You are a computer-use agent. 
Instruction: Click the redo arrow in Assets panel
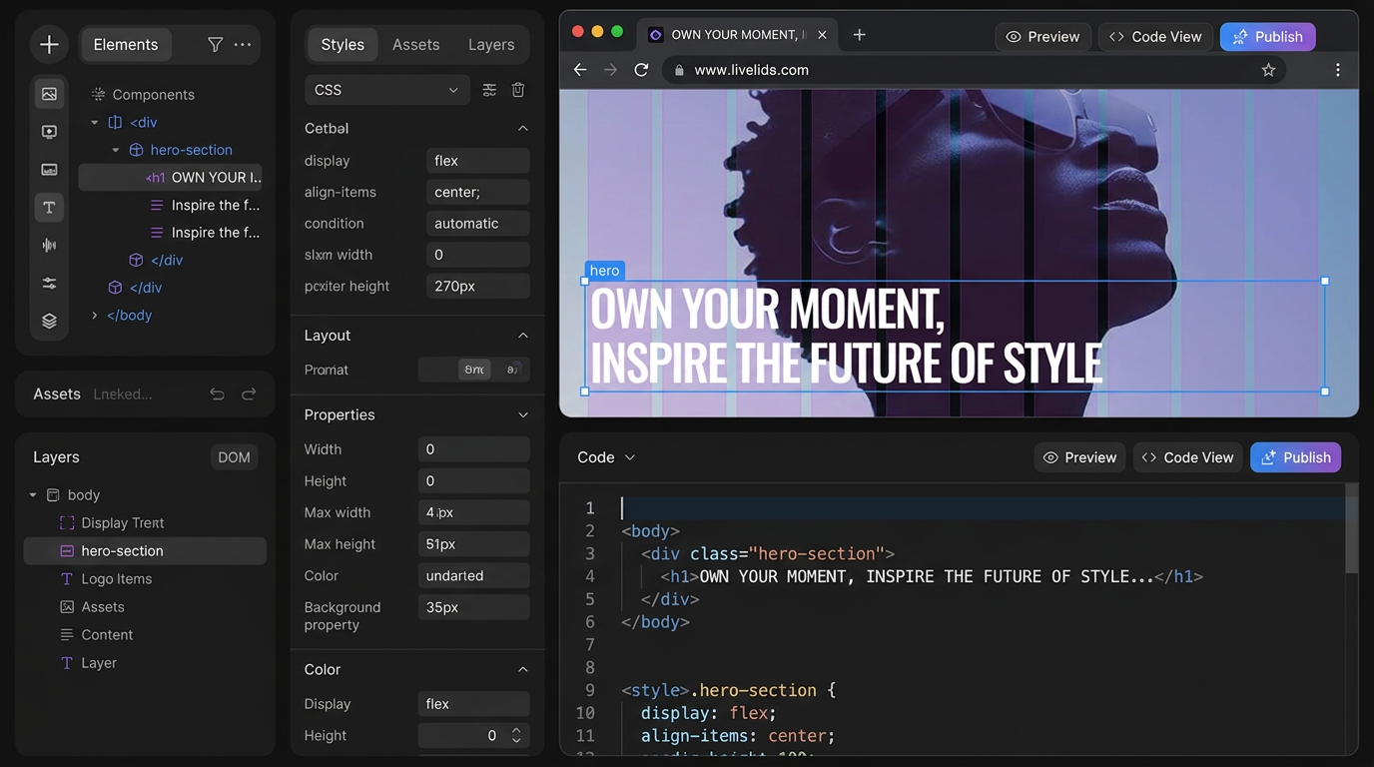coord(249,394)
